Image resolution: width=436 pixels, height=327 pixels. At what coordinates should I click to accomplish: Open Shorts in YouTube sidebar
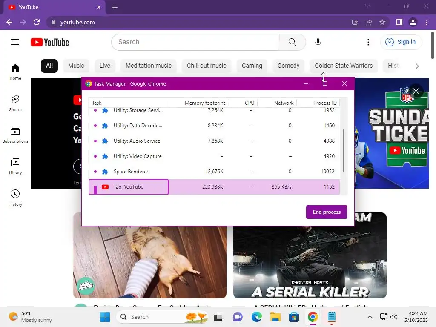point(15,103)
